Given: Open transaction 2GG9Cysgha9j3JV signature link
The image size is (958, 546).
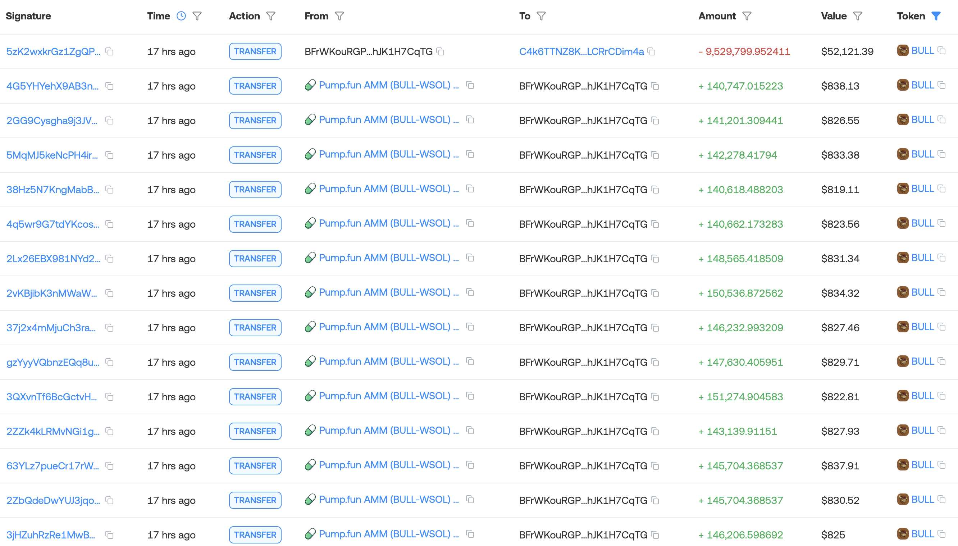Looking at the screenshot, I should coord(52,120).
